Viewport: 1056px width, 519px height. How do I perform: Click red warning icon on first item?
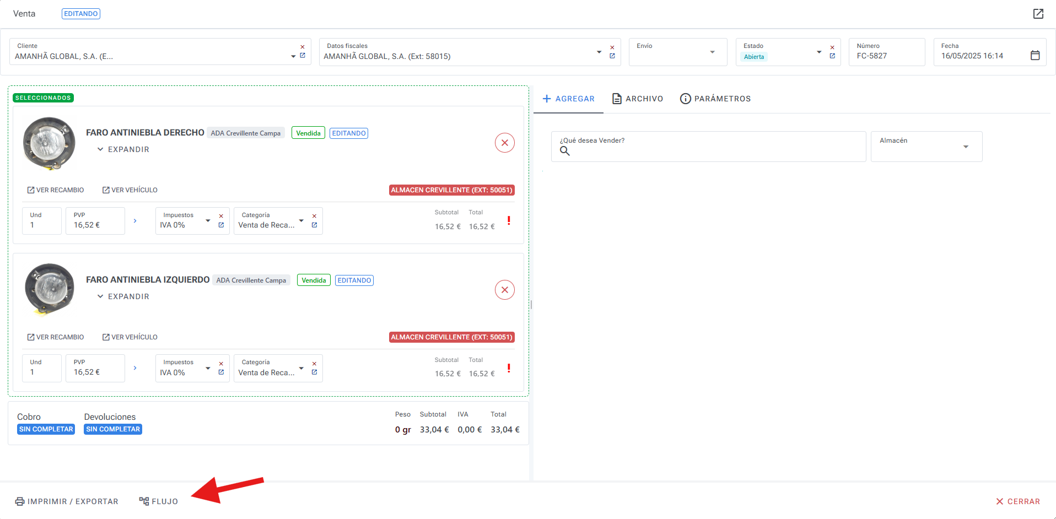pyautogui.click(x=508, y=220)
